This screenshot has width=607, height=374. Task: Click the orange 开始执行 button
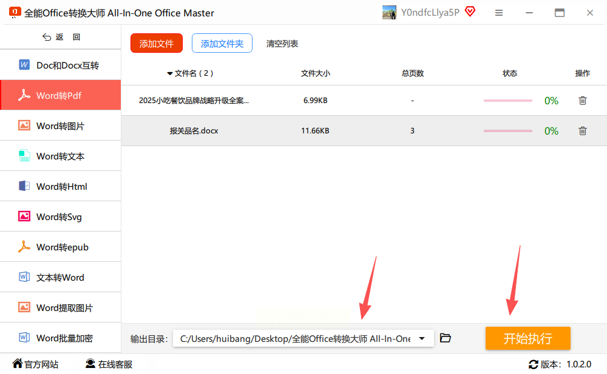coord(527,338)
